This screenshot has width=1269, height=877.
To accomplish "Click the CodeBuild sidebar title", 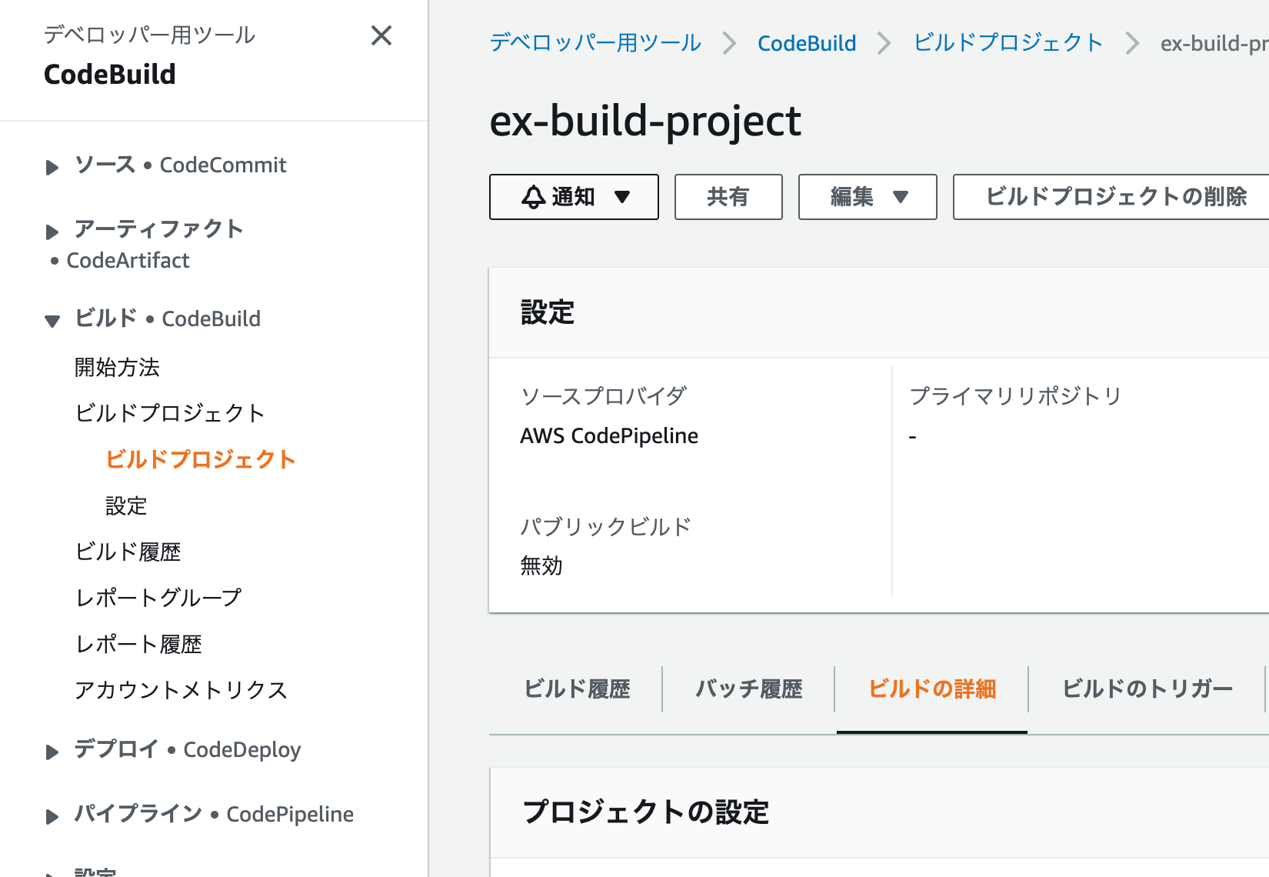I will pos(110,75).
